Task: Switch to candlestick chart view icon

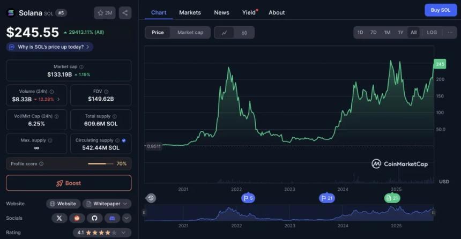Action: coord(244,33)
